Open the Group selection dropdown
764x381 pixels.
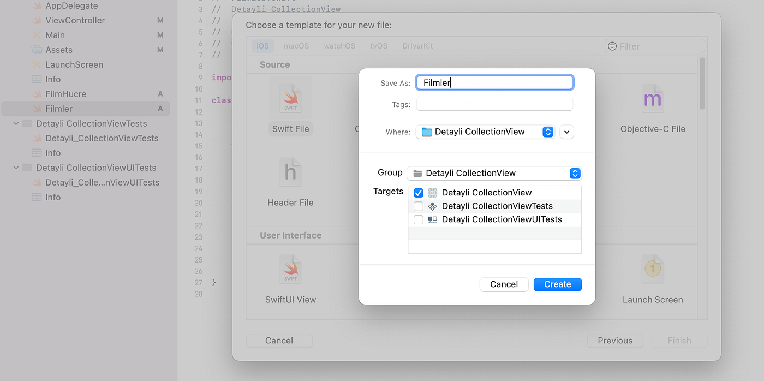[574, 173]
